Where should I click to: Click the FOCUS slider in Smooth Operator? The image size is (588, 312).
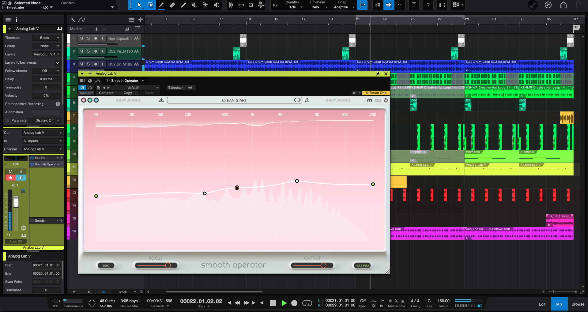pos(156,265)
